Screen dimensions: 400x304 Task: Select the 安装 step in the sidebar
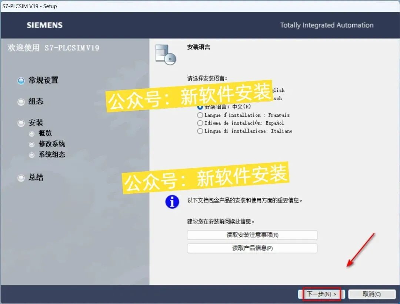tap(30, 123)
